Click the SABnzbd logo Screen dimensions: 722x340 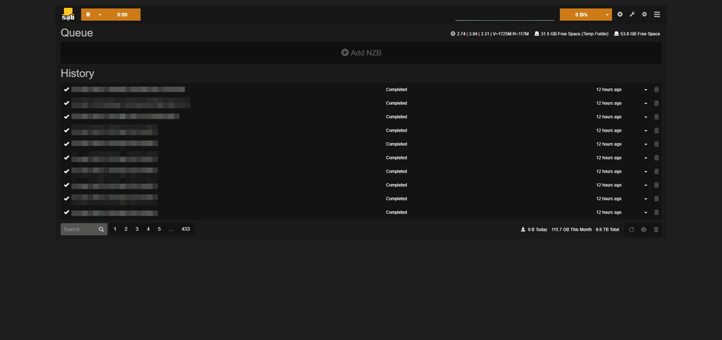click(68, 14)
